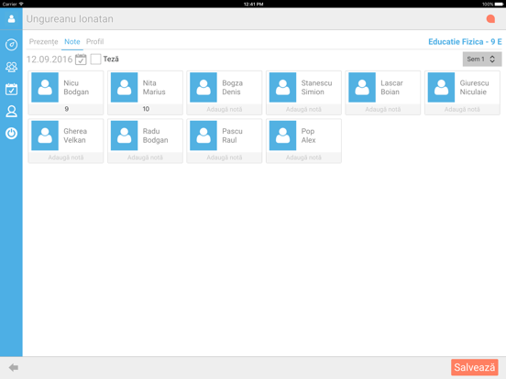Tap the user profile icon at sidebar top
The height and width of the screenshot is (379, 506).
(11, 18)
